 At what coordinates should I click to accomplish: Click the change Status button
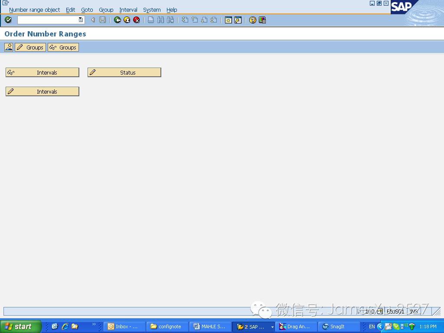tap(124, 72)
